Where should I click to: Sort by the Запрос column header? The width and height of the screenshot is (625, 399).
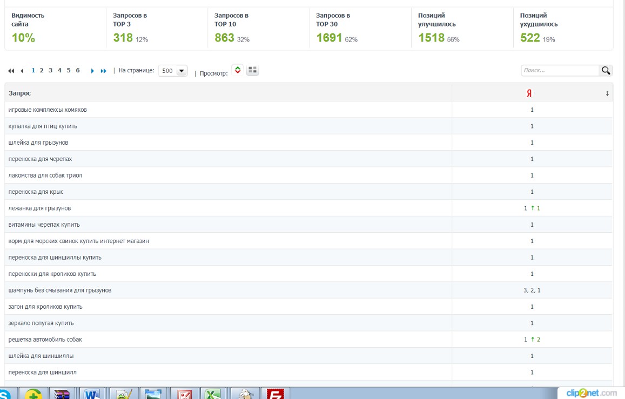coord(19,93)
